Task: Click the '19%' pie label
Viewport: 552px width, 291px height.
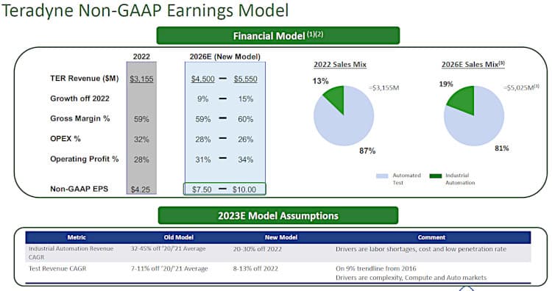Action: (446, 84)
